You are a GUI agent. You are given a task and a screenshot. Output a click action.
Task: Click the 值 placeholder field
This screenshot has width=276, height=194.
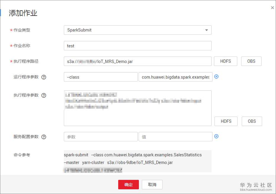[x=176, y=137]
